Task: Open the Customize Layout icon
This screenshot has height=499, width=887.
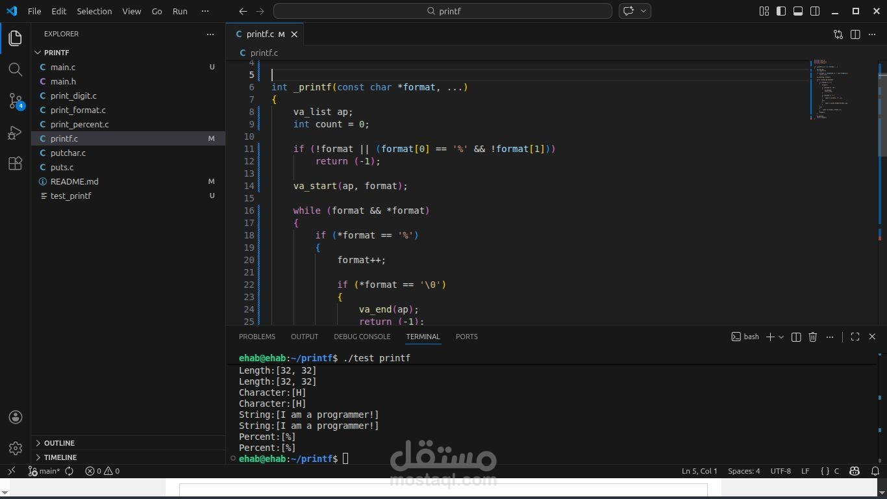Action: click(x=764, y=11)
